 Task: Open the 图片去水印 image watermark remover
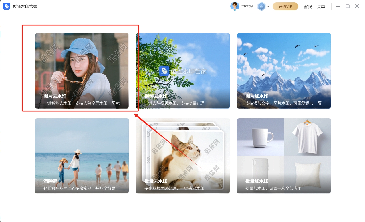pos(82,71)
